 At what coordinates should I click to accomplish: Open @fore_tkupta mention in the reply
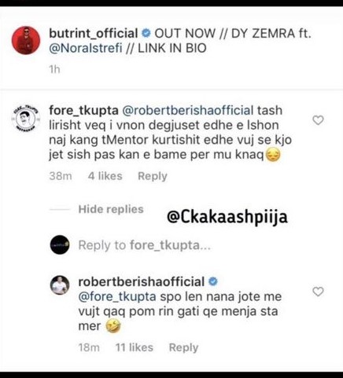[117, 297]
